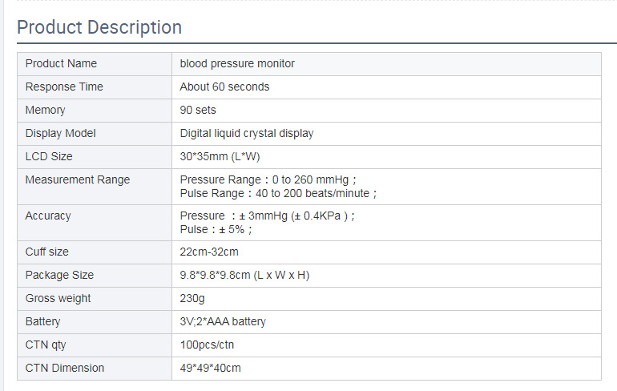This screenshot has height=391, width=617.
Task: Click the CTN Dimension value '49*49*40cm'
Action: (210, 368)
